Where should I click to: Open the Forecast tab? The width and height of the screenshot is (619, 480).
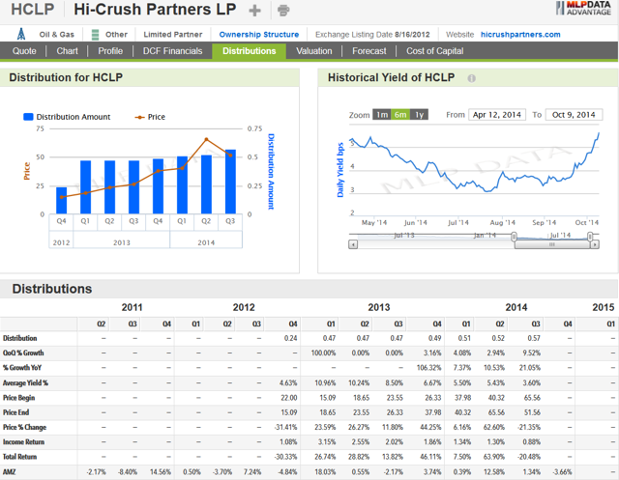pos(369,51)
